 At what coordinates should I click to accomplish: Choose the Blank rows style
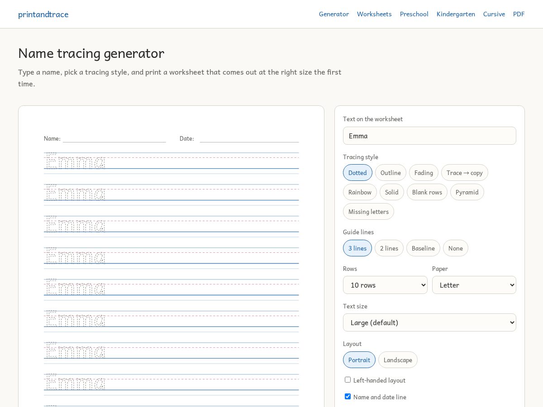[x=427, y=192]
